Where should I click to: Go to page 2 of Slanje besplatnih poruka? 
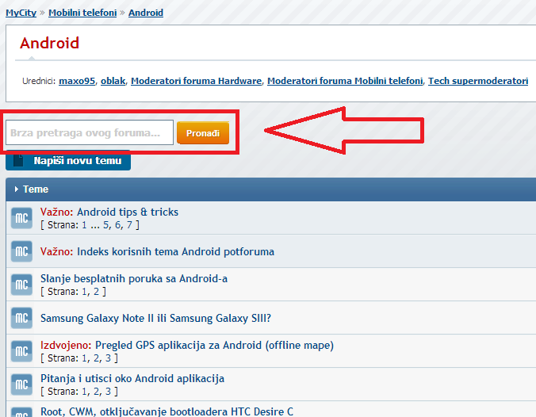click(x=96, y=292)
